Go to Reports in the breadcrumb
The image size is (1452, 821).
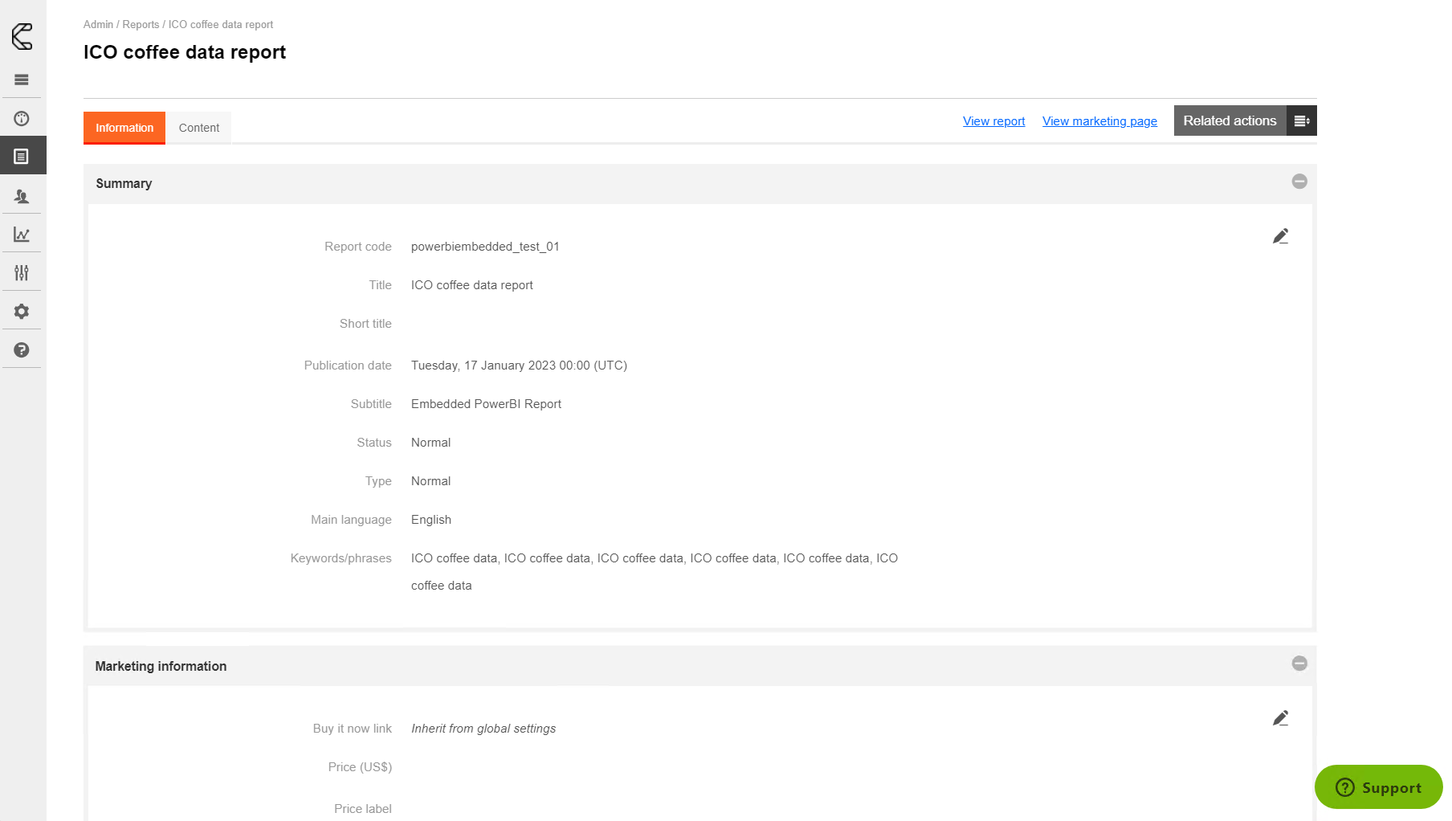point(141,25)
